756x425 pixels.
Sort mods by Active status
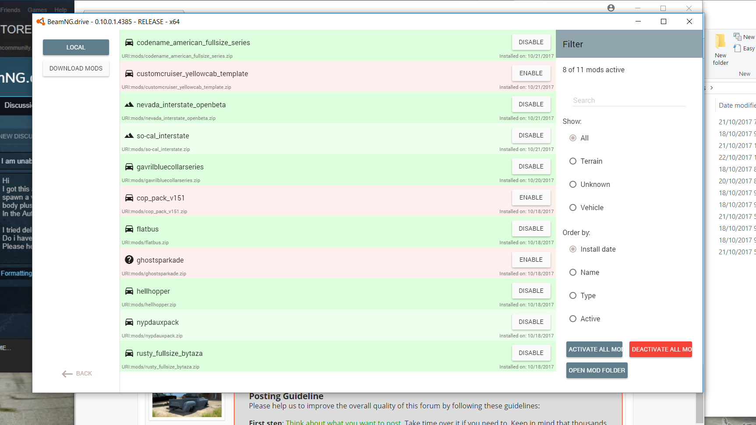(x=573, y=319)
